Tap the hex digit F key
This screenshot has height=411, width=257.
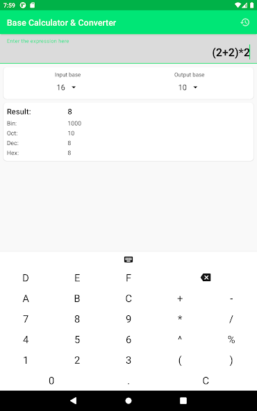(128, 278)
